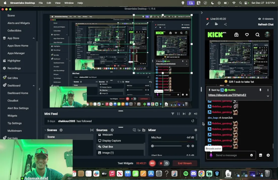Toggle studio mode icon in Sources header
The width and height of the screenshot is (278, 180).
(139, 130)
